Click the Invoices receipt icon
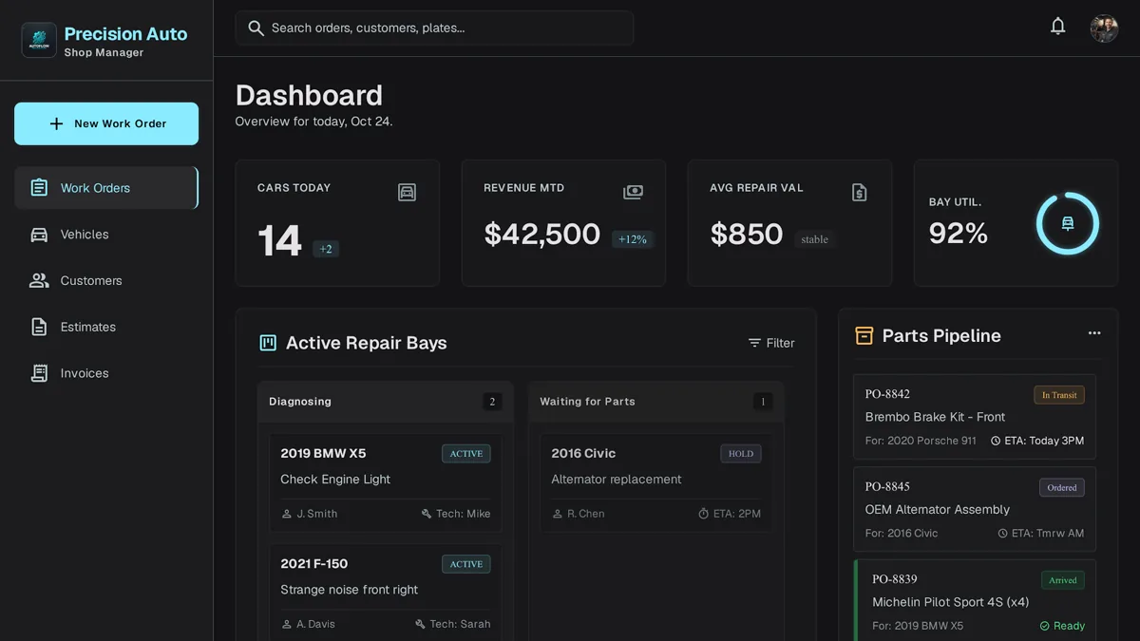 (39, 373)
